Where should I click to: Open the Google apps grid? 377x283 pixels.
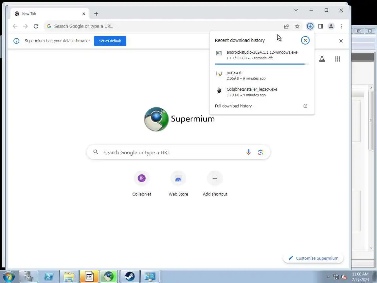[x=338, y=59]
